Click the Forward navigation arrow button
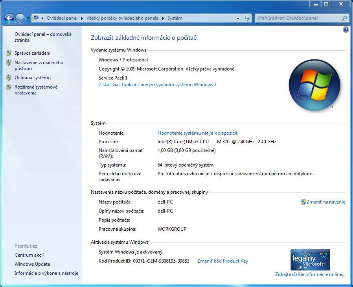The image size is (353, 287). (20, 18)
